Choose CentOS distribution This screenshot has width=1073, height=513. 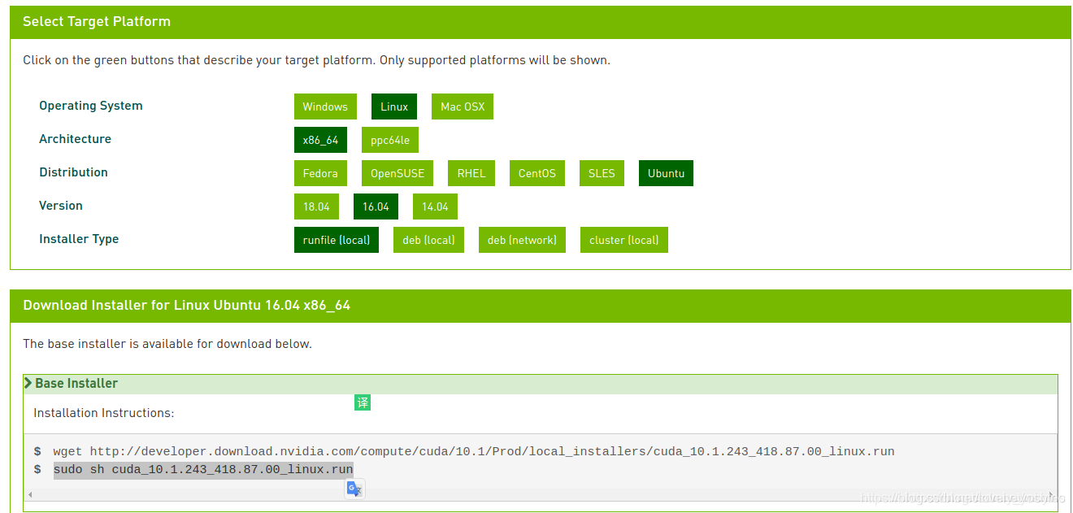(537, 173)
